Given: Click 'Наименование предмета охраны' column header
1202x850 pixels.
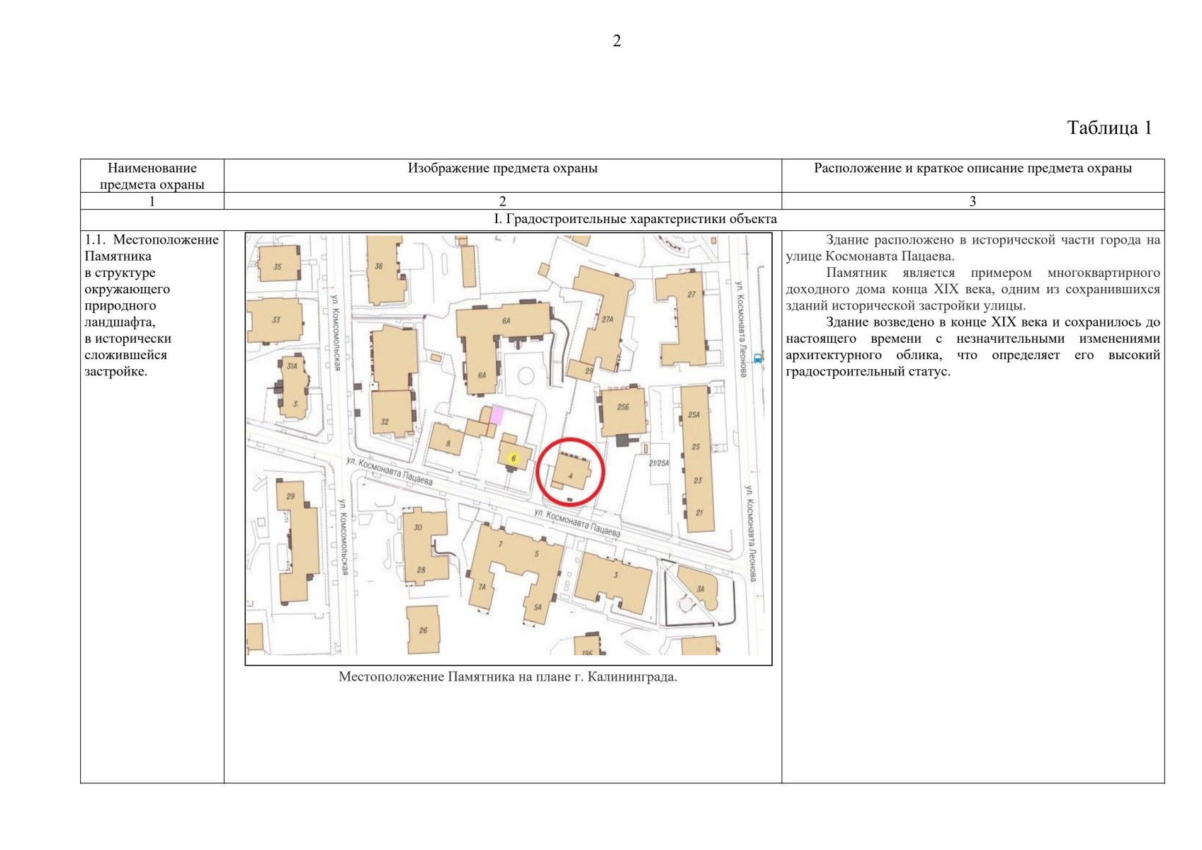Looking at the screenshot, I should (x=152, y=176).
